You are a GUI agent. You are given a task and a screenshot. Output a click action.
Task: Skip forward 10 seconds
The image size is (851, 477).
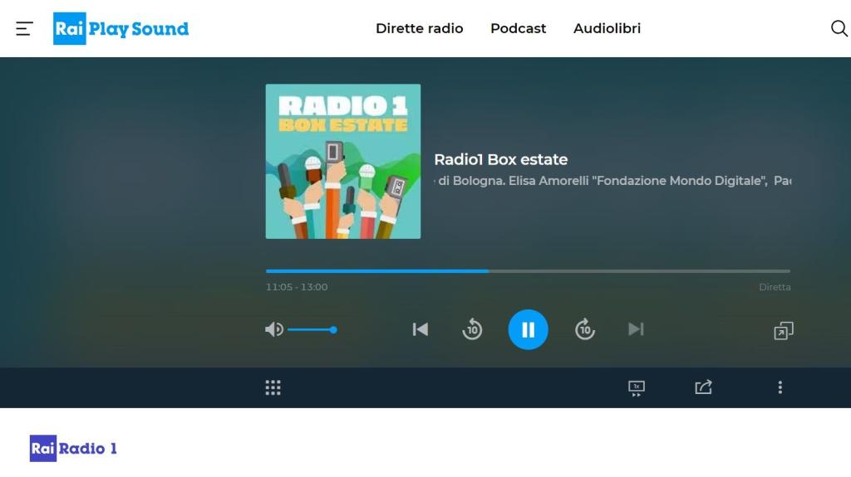(584, 329)
